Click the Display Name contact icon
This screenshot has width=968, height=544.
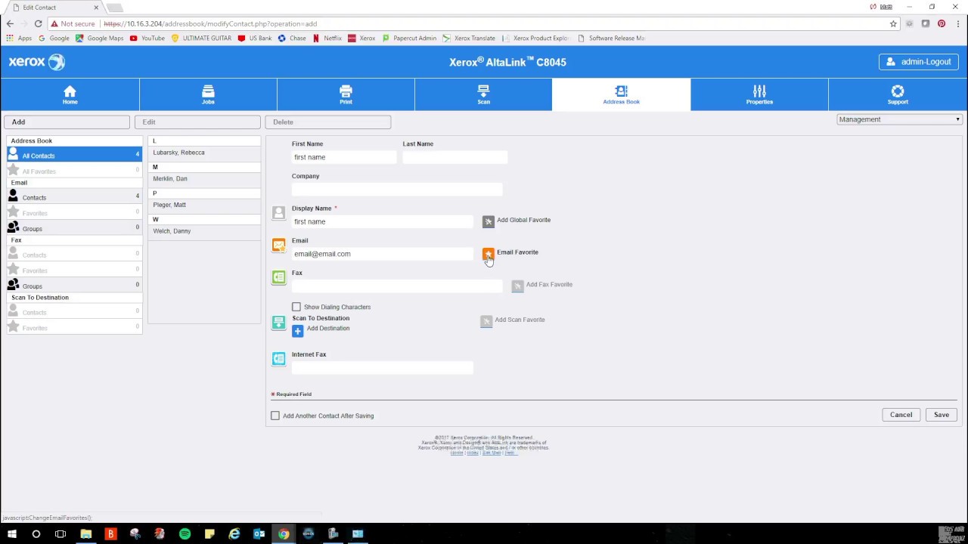click(x=279, y=213)
